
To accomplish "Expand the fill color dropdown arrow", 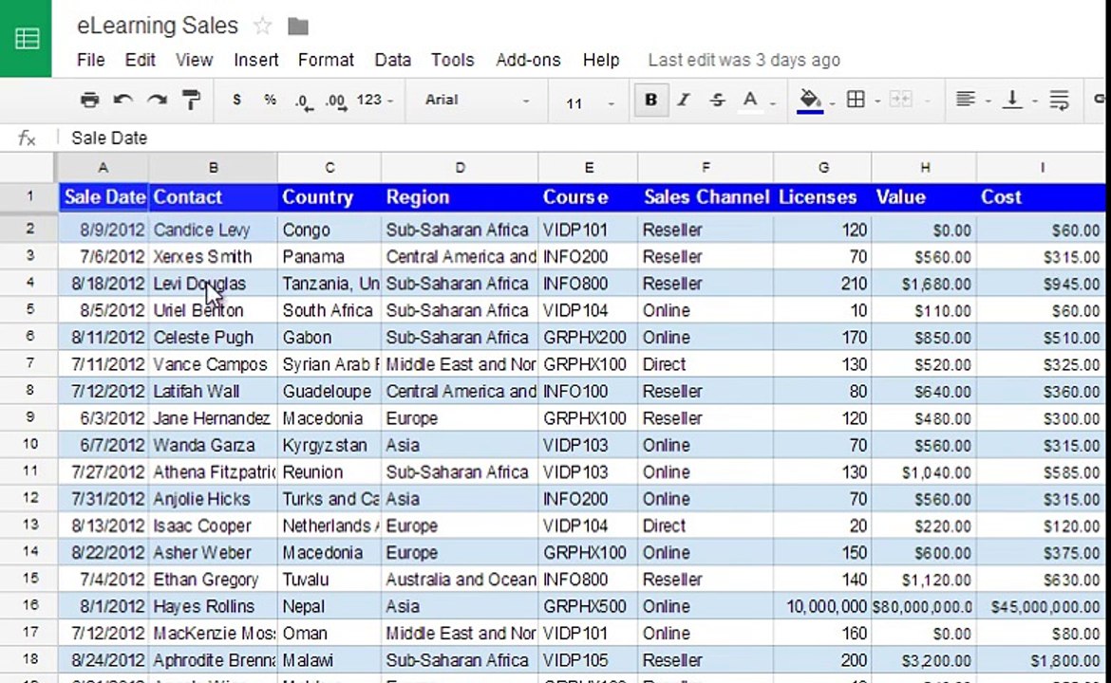I will [x=832, y=103].
